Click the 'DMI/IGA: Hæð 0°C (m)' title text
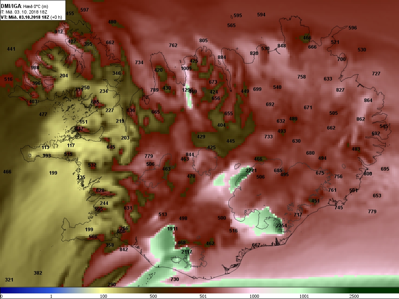399x299 pixels. click(x=24, y=6)
